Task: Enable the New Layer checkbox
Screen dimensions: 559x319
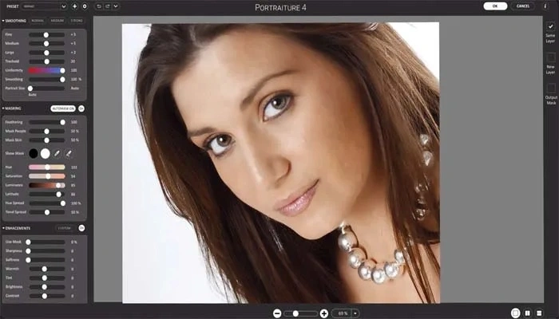Action: tap(550, 57)
